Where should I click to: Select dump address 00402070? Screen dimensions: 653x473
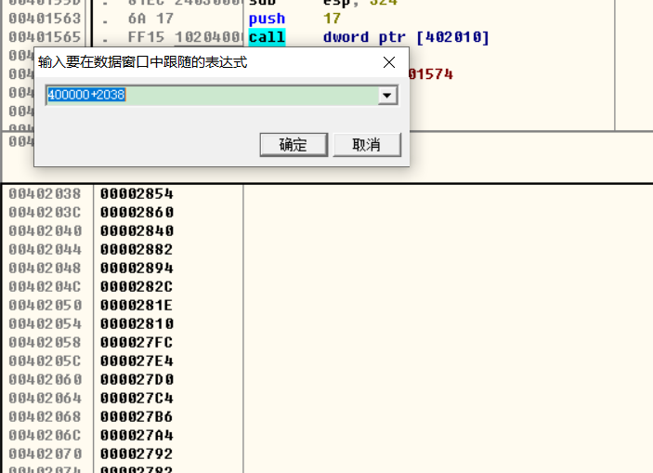tap(45, 453)
